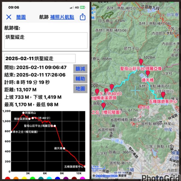Click the 北宜路九段 road label on map

[151, 8]
